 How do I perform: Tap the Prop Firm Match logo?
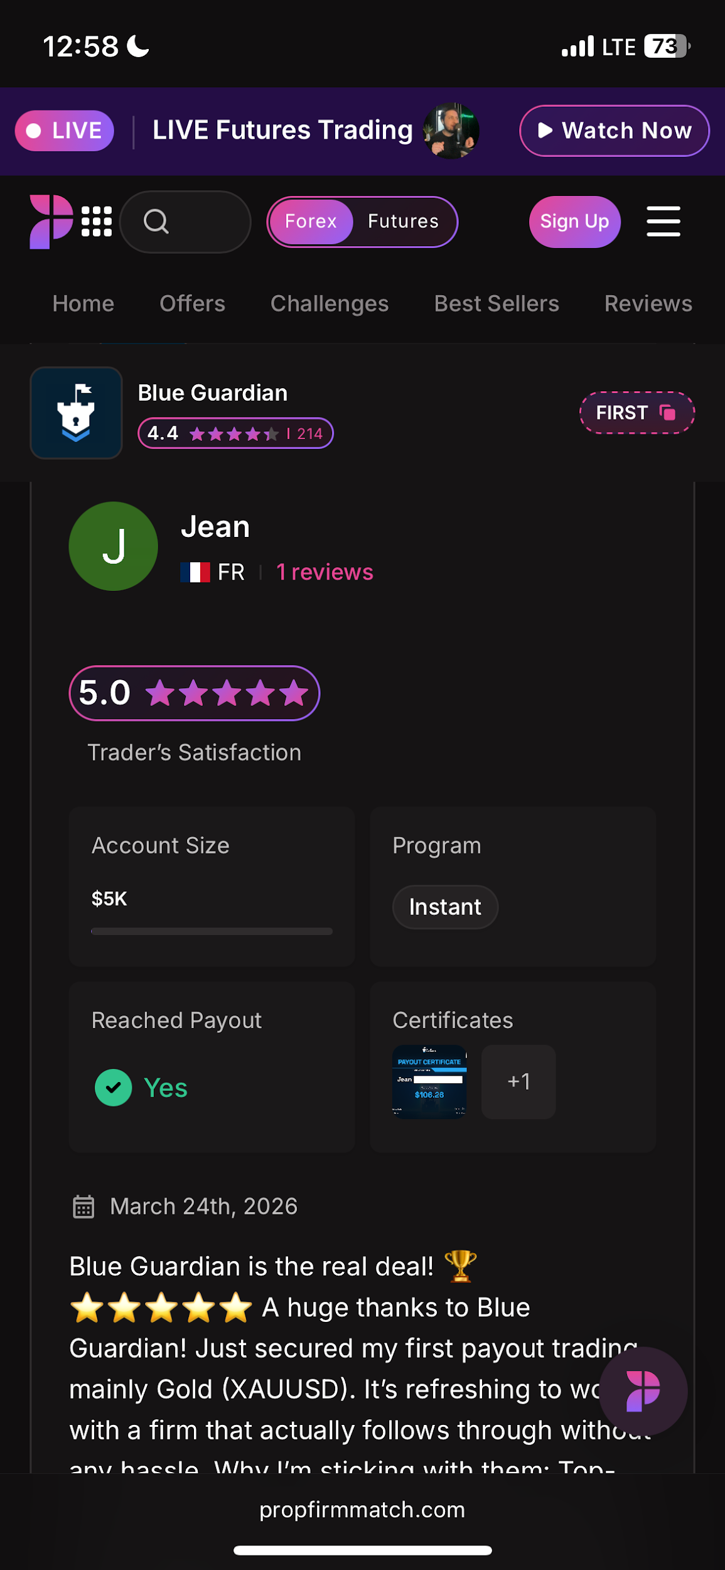(x=51, y=222)
